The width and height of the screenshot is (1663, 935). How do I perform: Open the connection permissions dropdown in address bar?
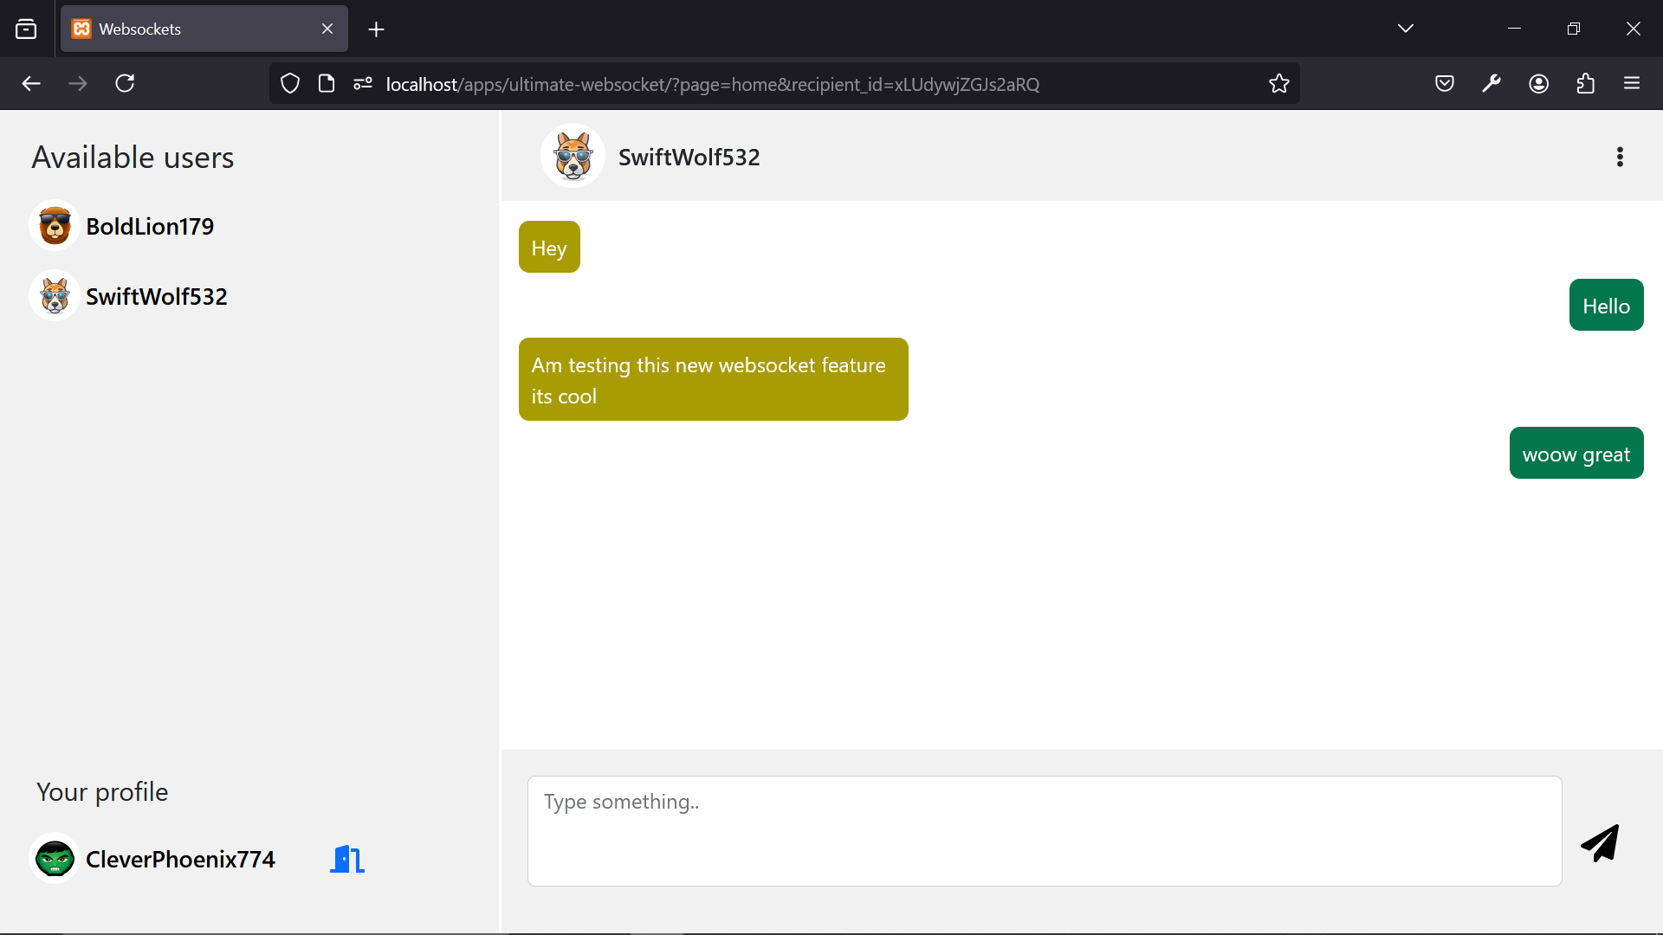coord(362,83)
